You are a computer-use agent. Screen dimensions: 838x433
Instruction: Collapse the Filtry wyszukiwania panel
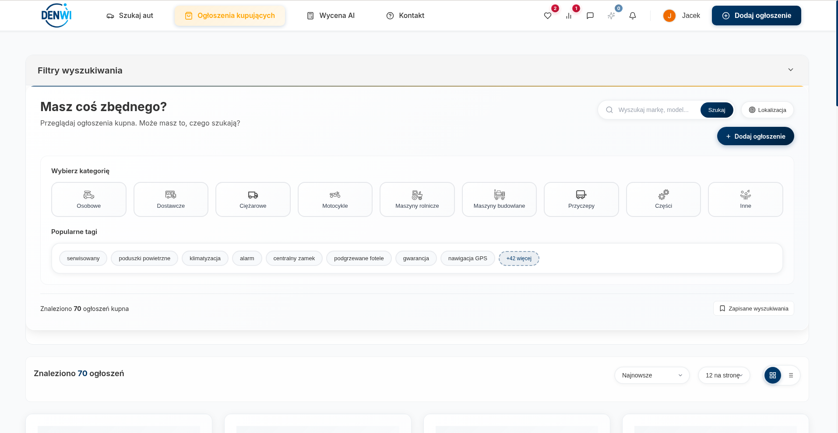pos(791,70)
